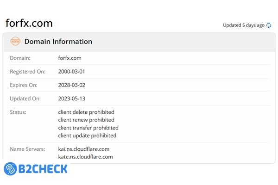Click the orange WWW domain icon
The height and width of the screenshot is (185, 278).
click(15, 42)
